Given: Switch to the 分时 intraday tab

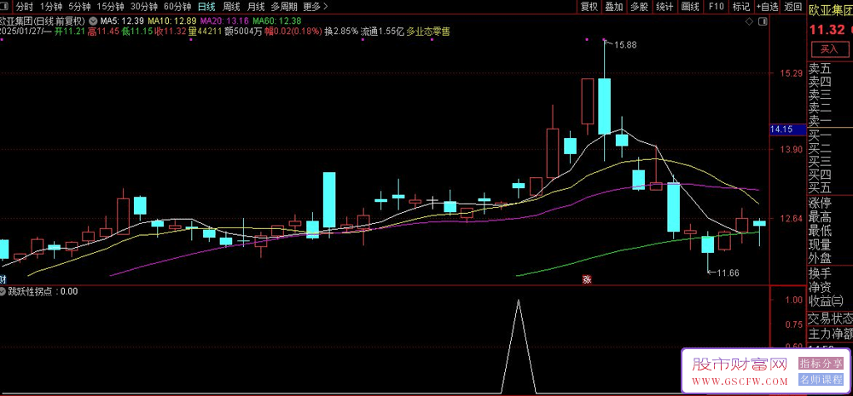Looking at the screenshot, I should click(x=25, y=7).
